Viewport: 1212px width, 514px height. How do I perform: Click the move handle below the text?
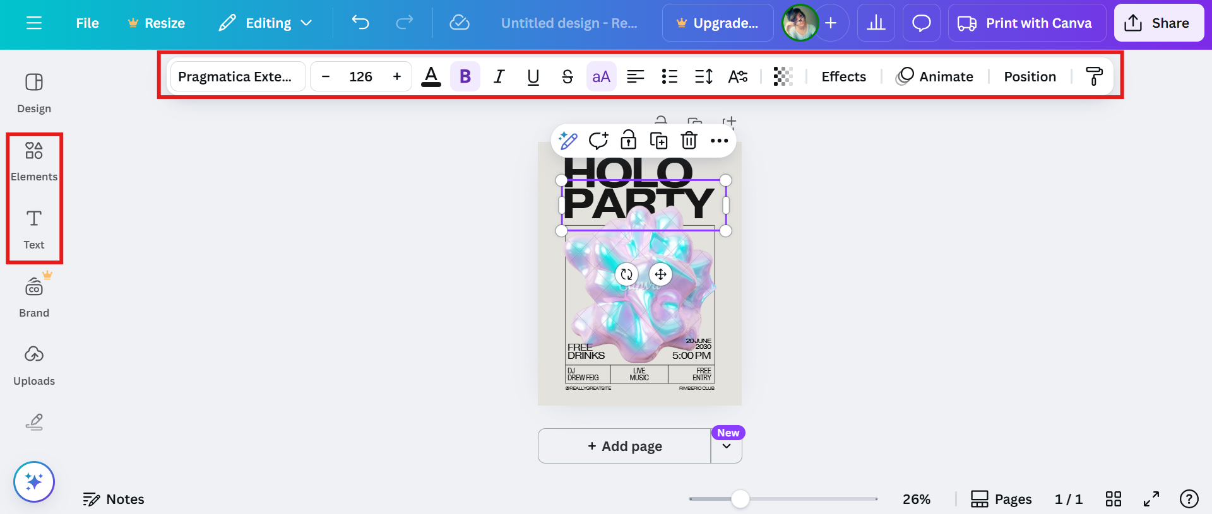[x=660, y=274]
